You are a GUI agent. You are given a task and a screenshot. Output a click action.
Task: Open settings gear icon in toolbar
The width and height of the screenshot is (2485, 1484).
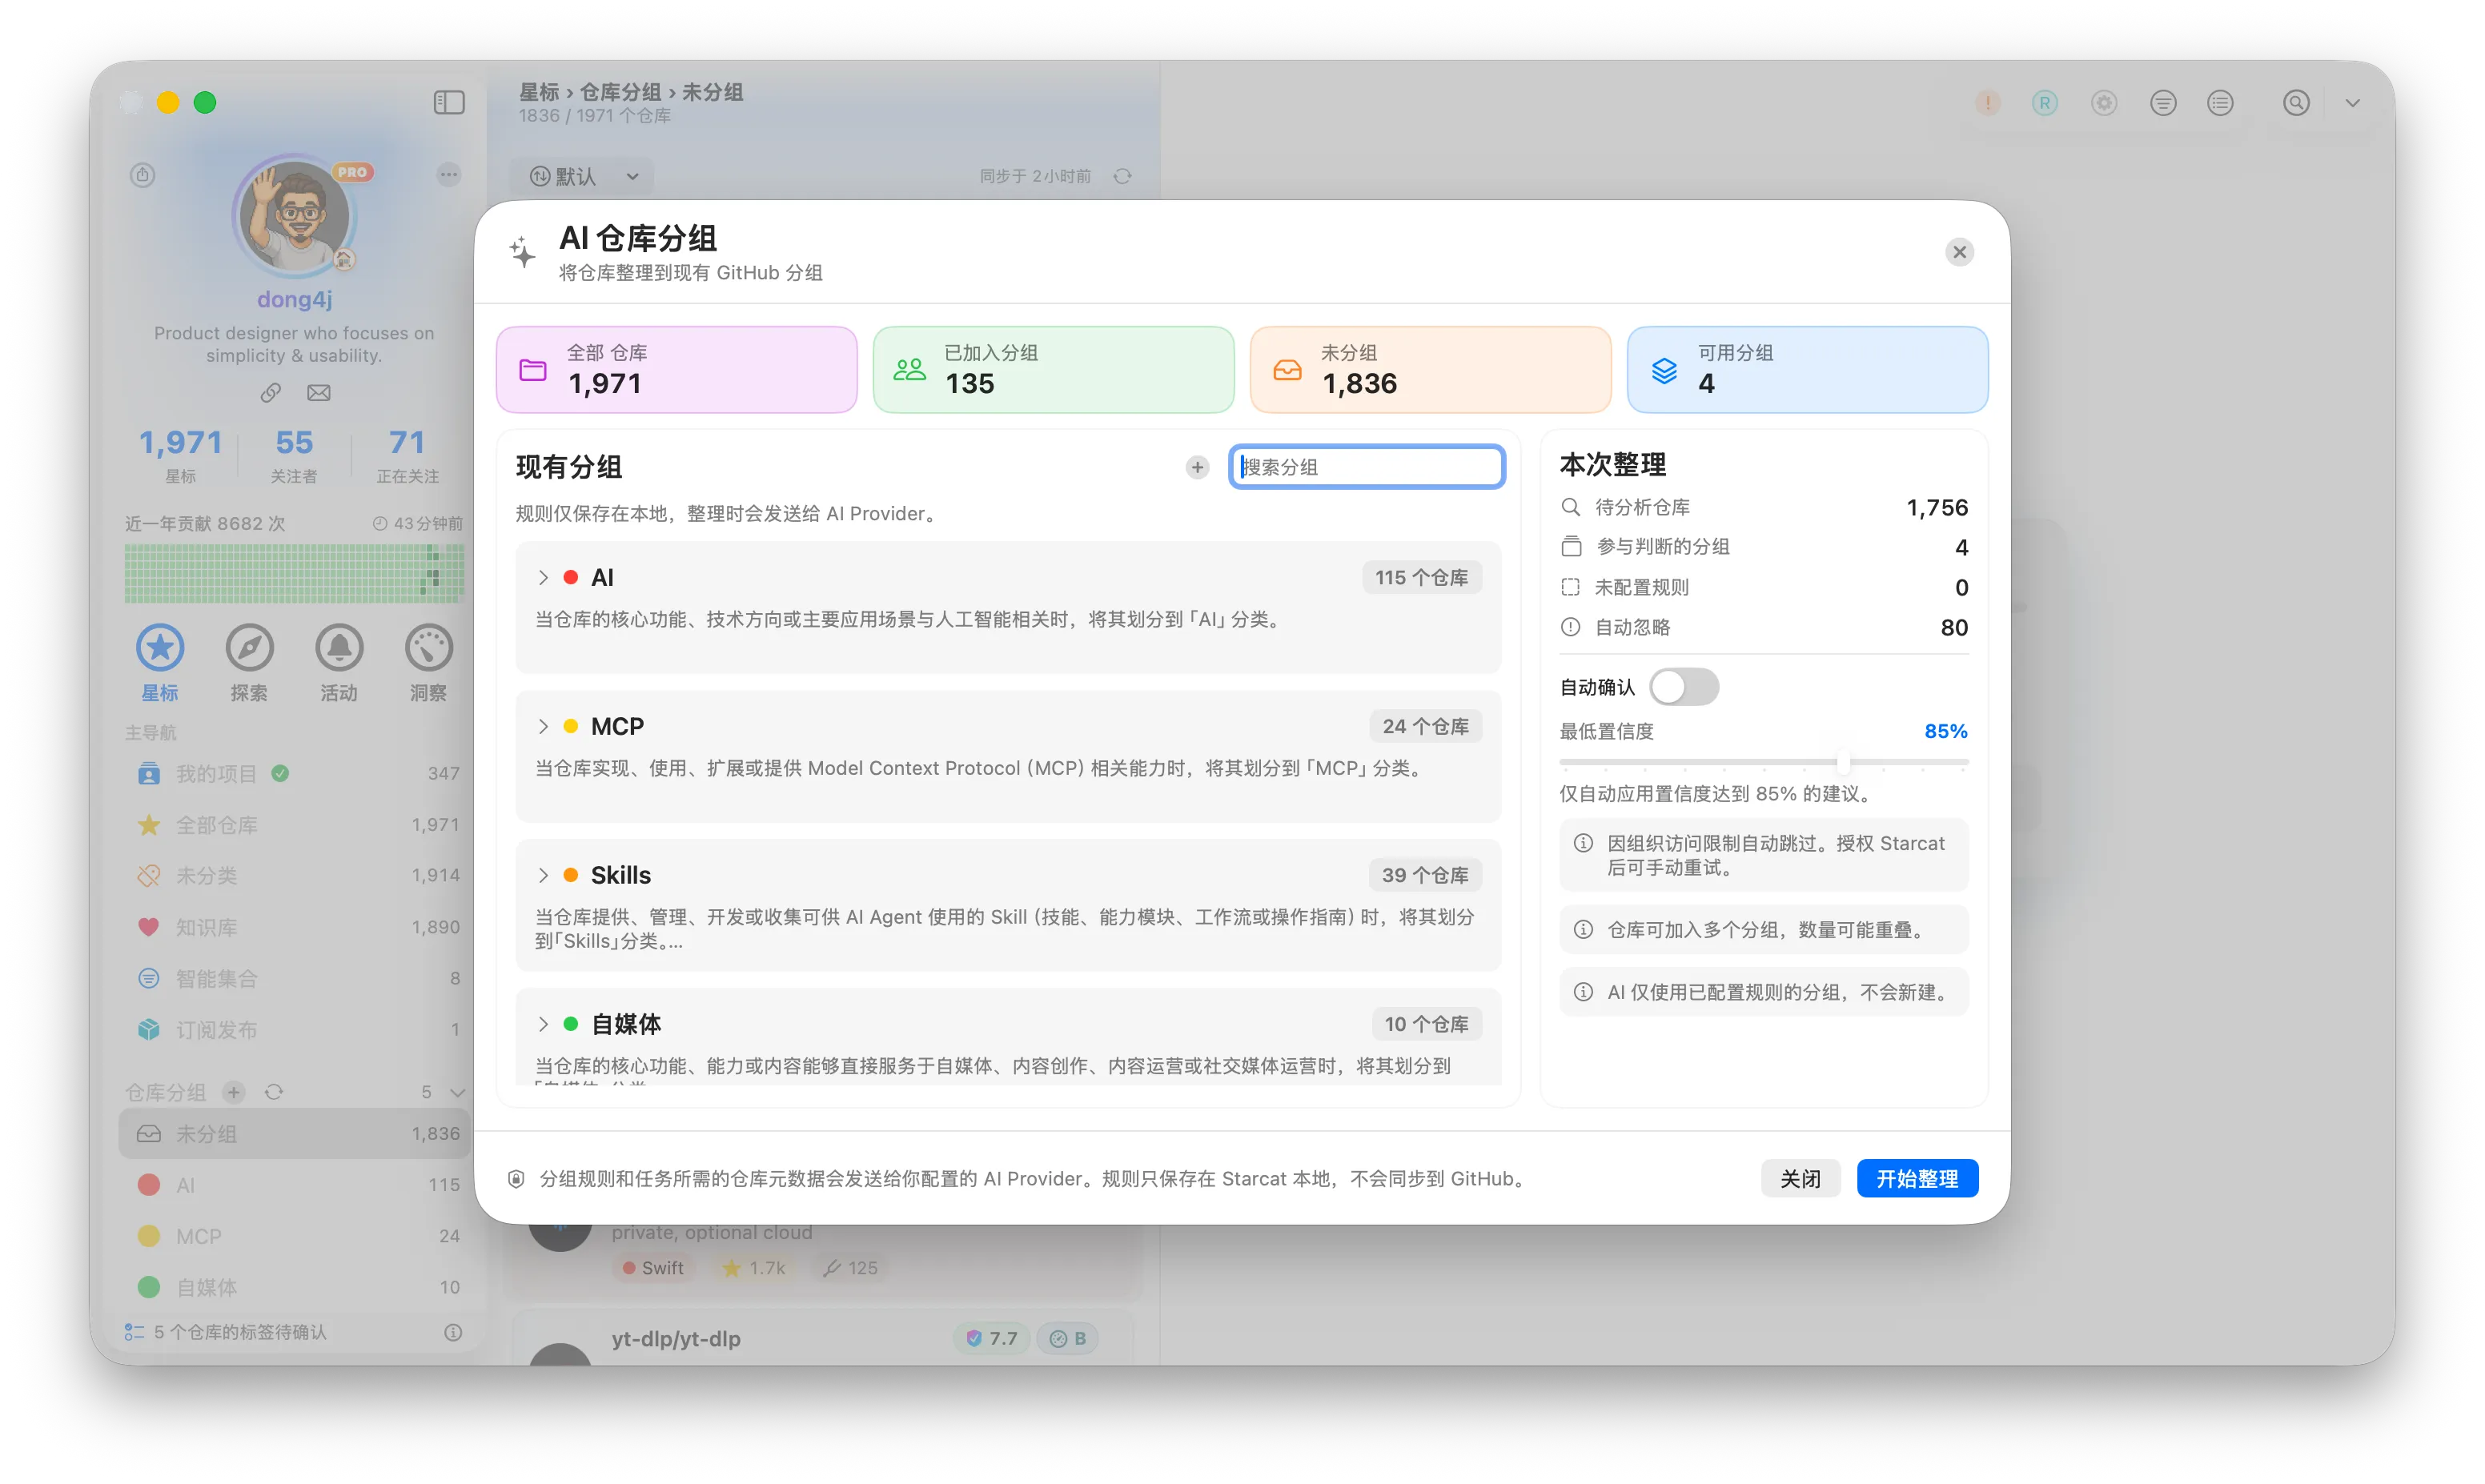(2104, 102)
